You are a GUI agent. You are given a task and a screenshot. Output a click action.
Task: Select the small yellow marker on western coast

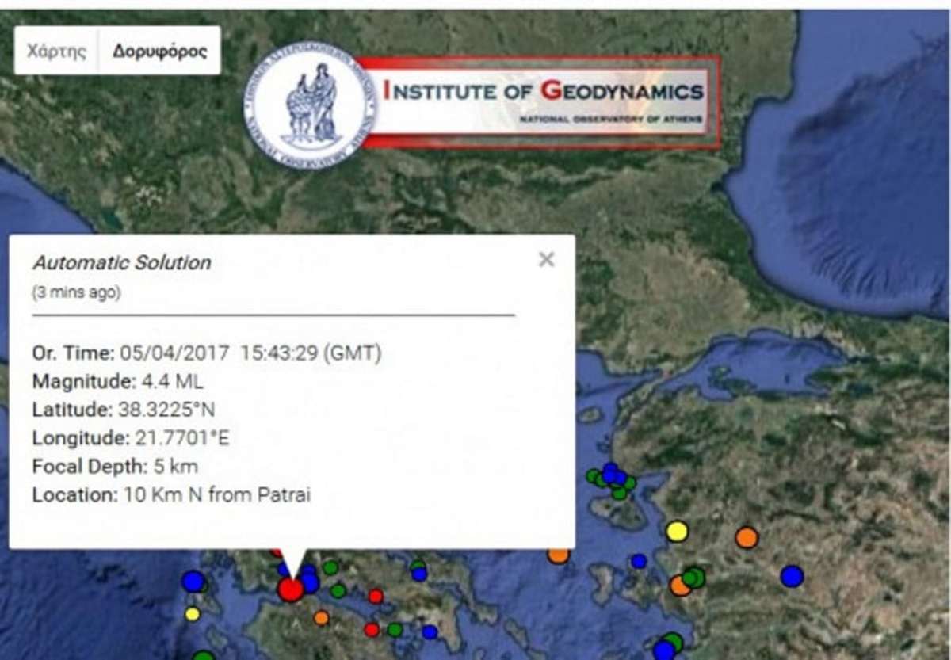(x=193, y=613)
